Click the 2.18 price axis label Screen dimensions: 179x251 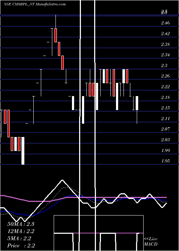165,97
